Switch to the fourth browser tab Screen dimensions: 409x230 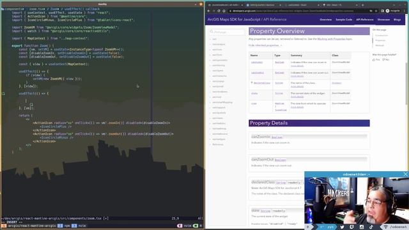(340, 5)
